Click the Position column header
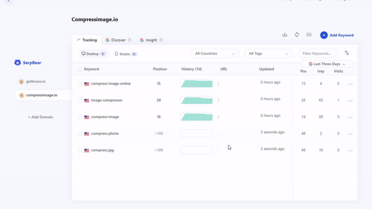Image resolution: width=372 pixels, height=209 pixels. (160, 69)
